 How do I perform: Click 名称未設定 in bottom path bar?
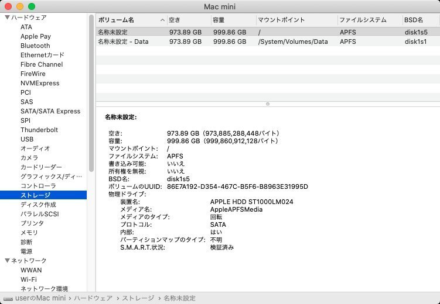(x=180, y=298)
